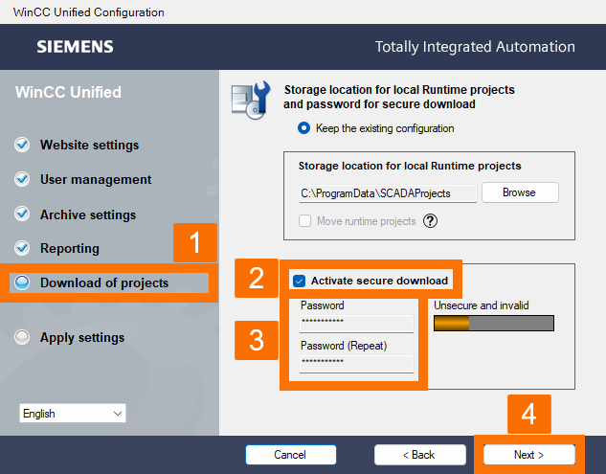This screenshot has width=606, height=474.
Task: Jump to the Apply settings step
Action: (x=82, y=337)
